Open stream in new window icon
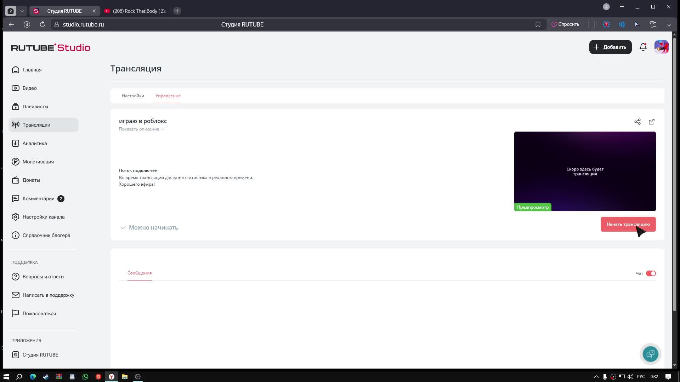 point(652,122)
